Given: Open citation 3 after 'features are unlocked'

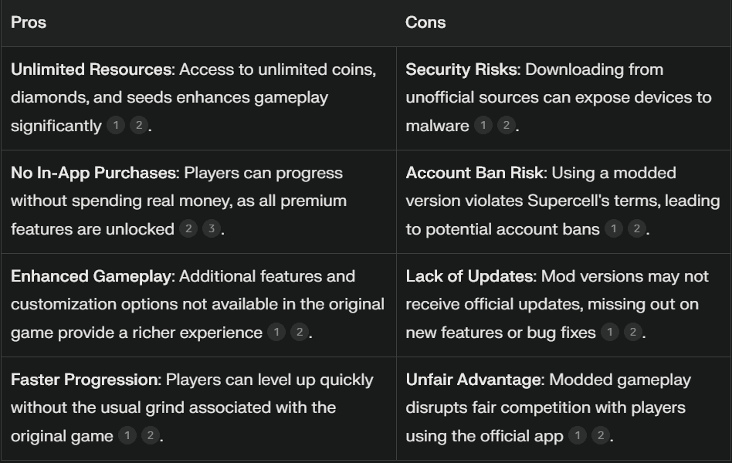Looking at the screenshot, I should coord(212,228).
